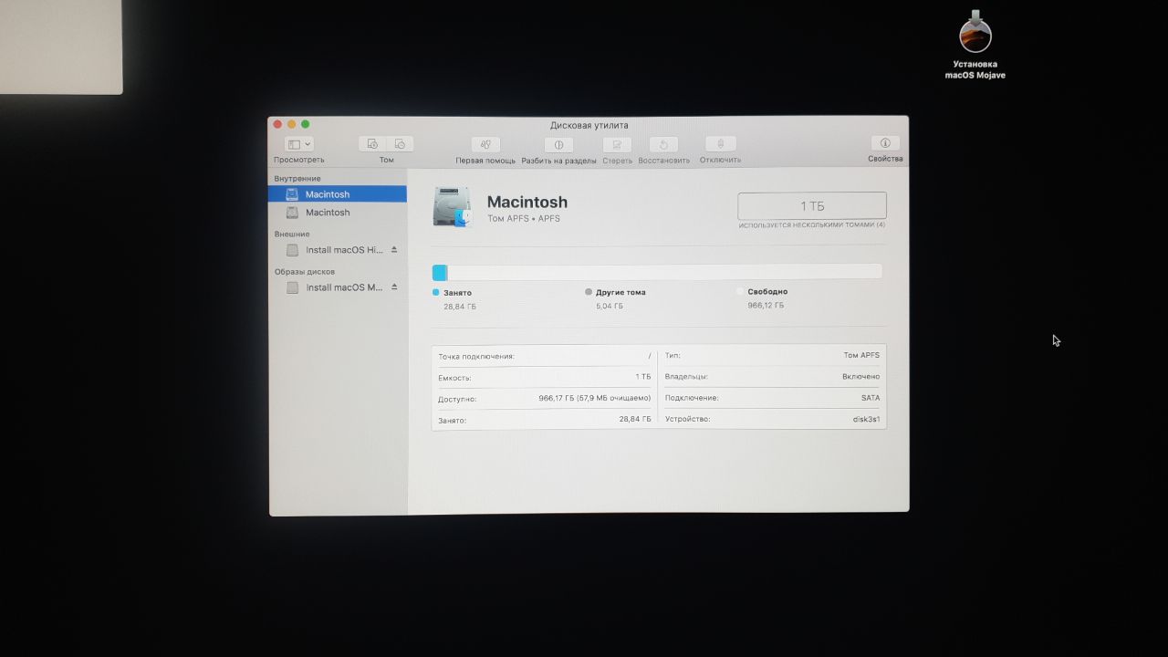This screenshot has height=657, width=1168.
Task: Select Install macOS Hi... external disk
Action: pos(338,250)
